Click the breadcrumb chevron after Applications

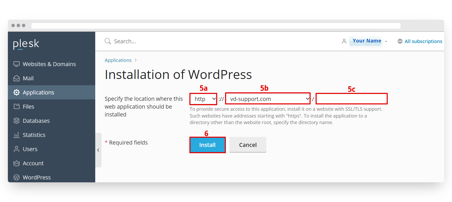pyautogui.click(x=136, y=60)
